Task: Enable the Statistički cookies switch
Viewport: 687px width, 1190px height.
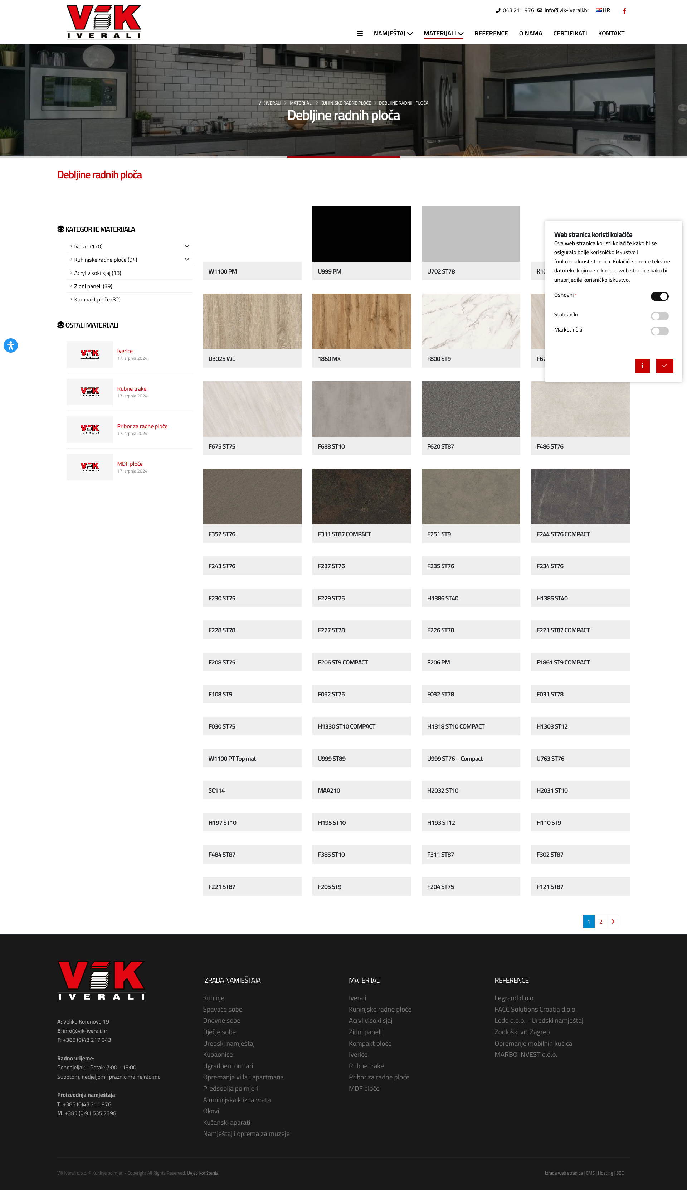Action: pos(659,316)
